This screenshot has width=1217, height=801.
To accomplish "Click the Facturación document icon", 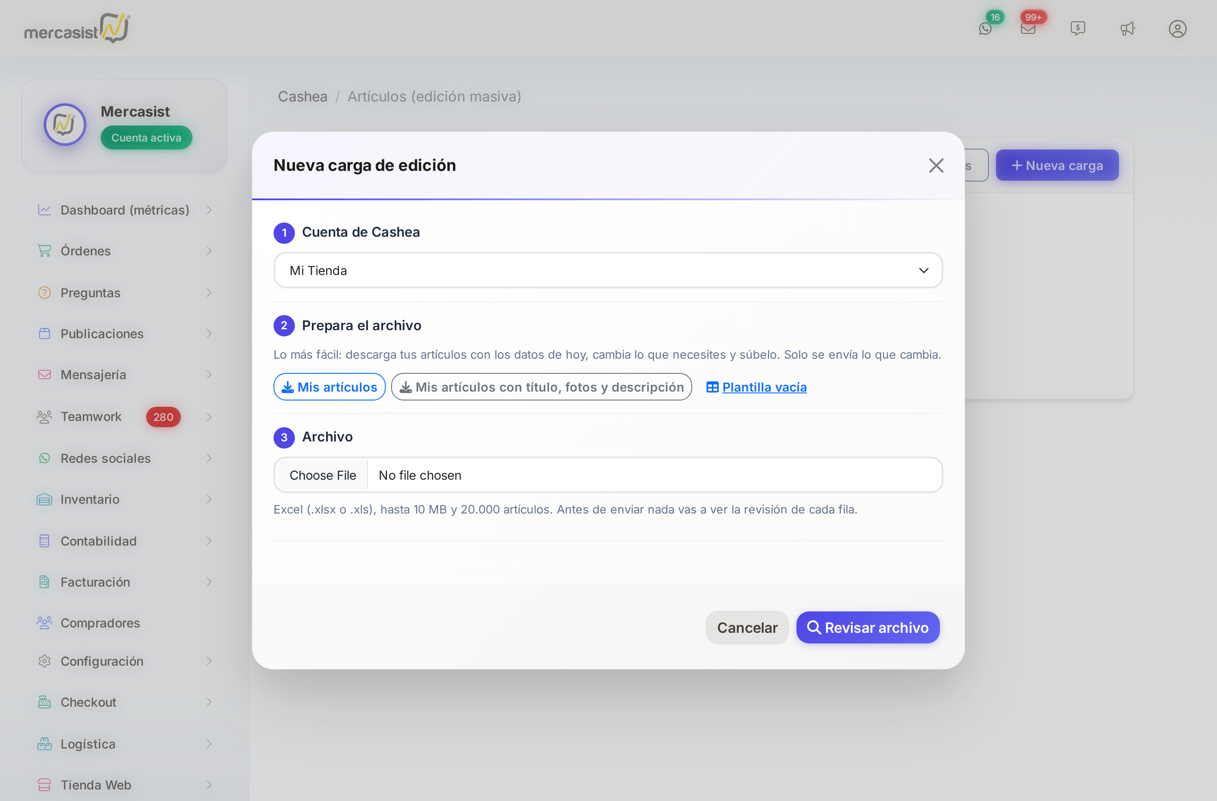I will [45, 582].
